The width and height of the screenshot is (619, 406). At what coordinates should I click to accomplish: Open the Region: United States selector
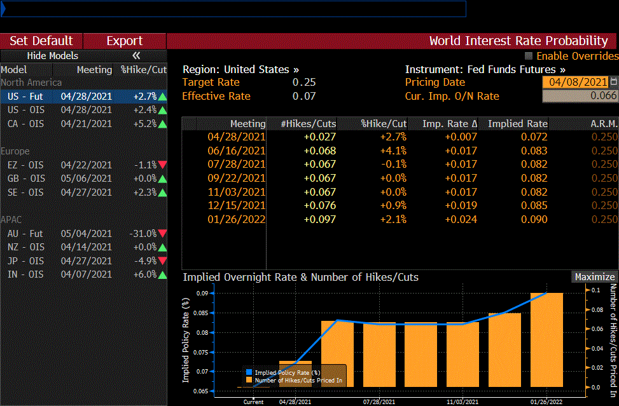[240, 69]
